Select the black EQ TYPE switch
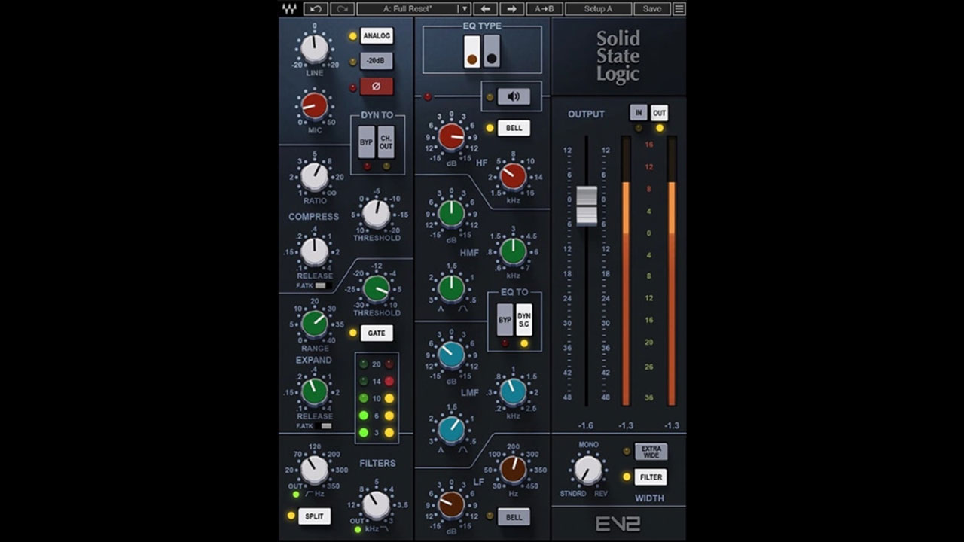964x542 pixels. click(x=492, y=51)
